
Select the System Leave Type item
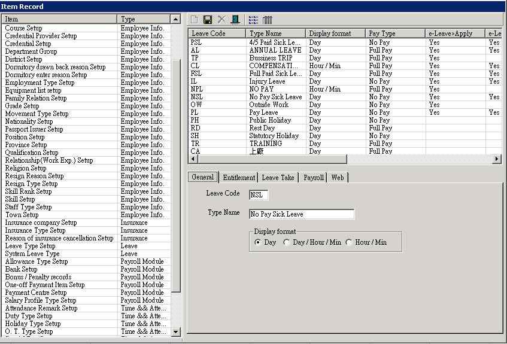(86, 254)
